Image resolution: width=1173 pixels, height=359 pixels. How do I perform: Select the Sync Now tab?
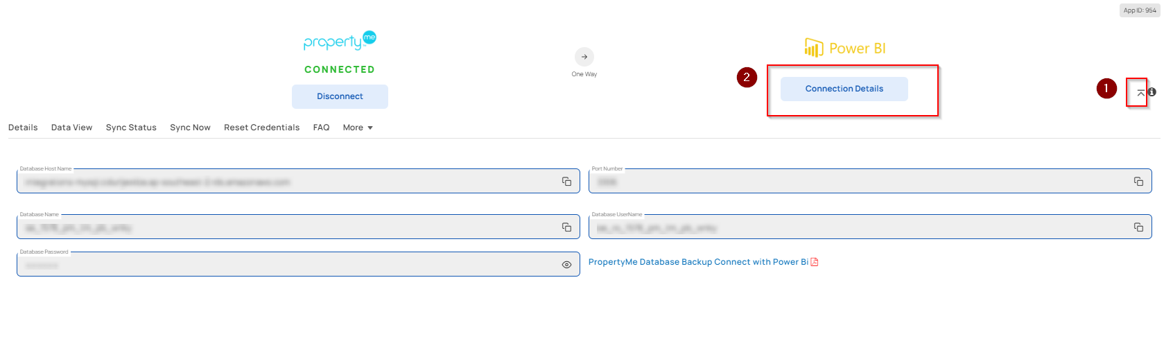[x=190, y=128]
